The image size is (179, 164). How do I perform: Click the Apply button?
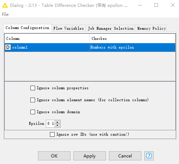90,156
